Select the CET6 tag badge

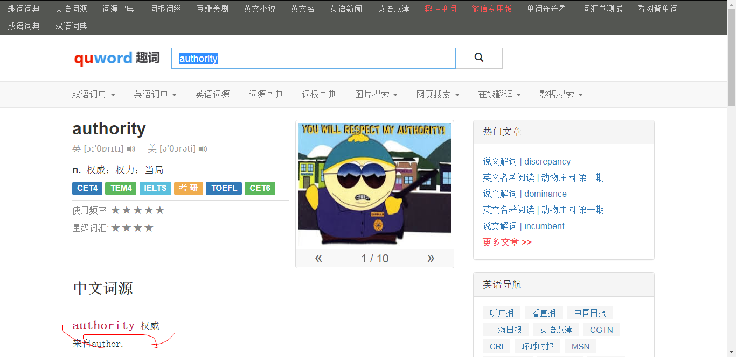tap(260, 188)
